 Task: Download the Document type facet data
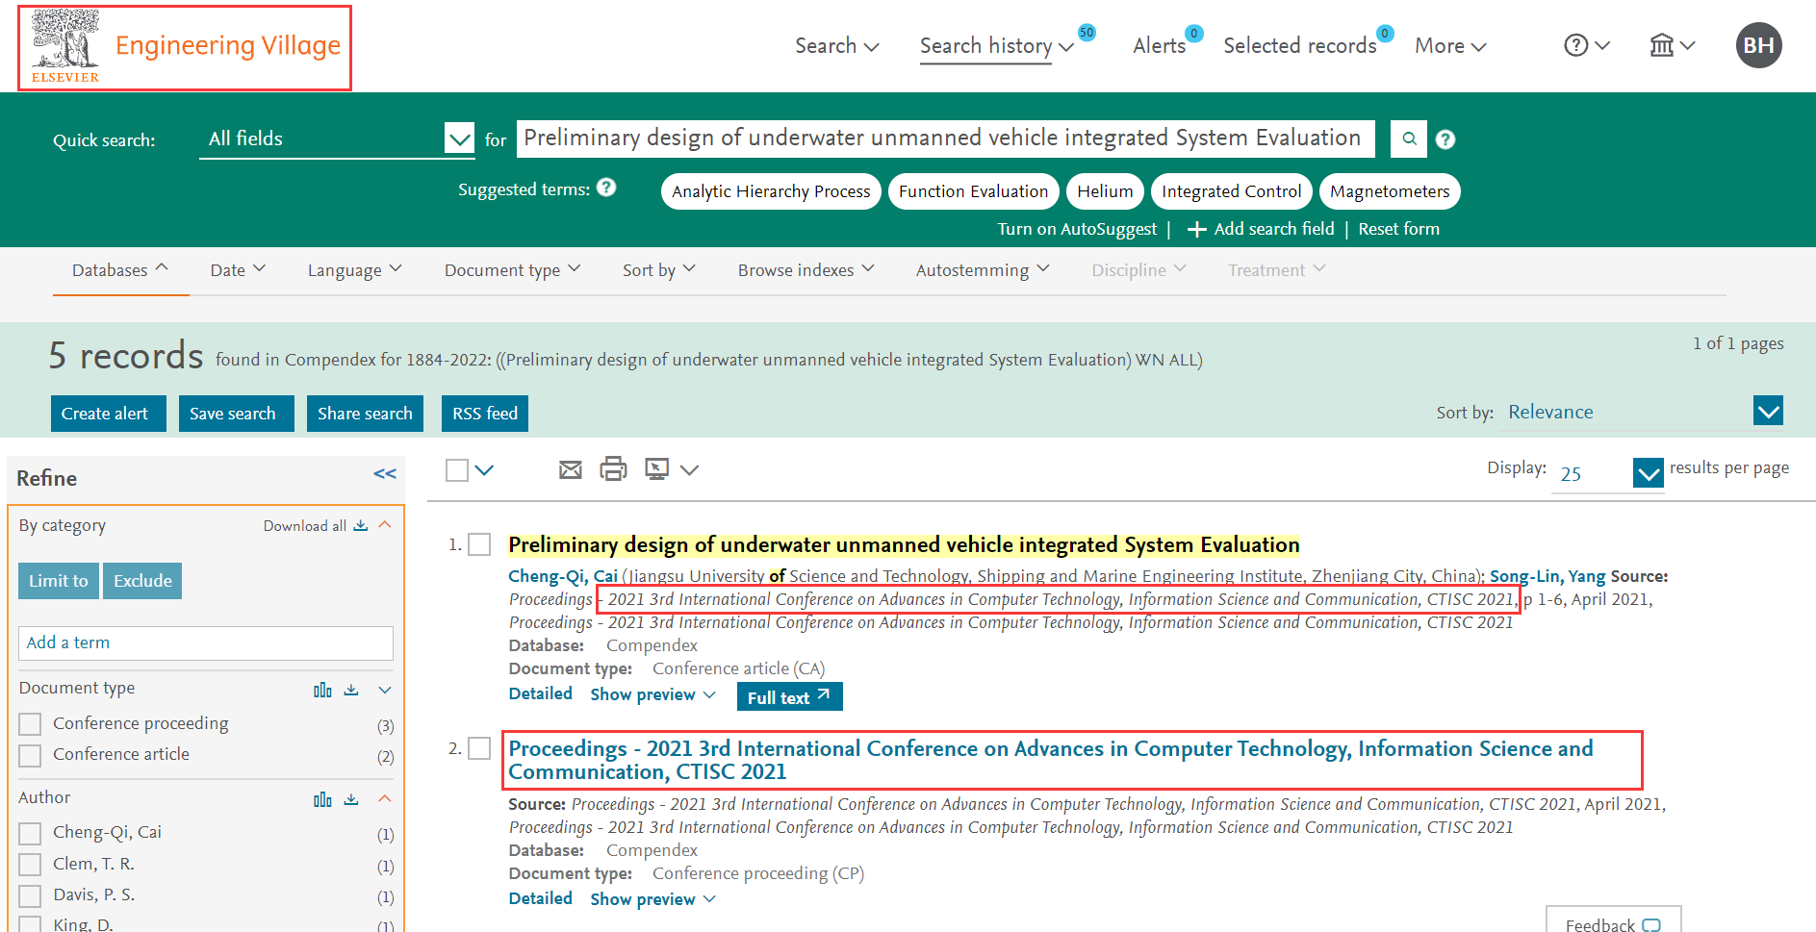click(x=351, y=690)
